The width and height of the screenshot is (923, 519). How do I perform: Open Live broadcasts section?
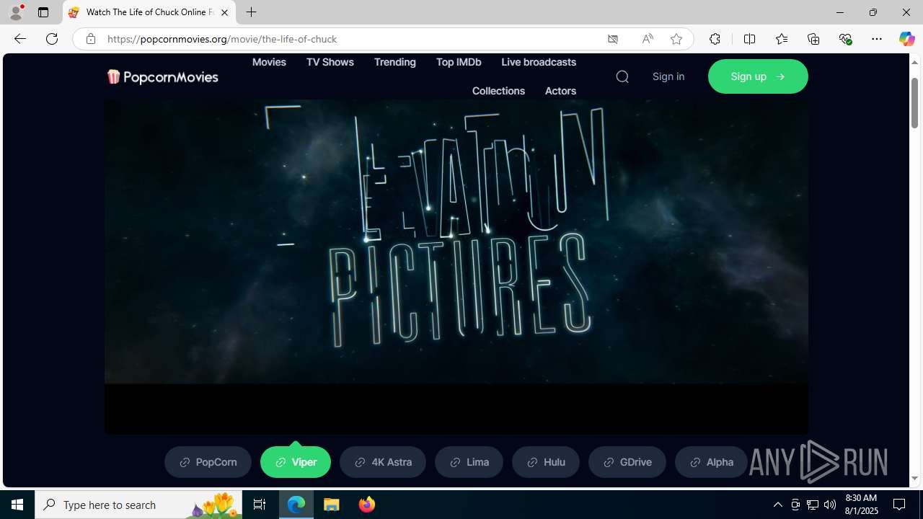coord(539,62)
